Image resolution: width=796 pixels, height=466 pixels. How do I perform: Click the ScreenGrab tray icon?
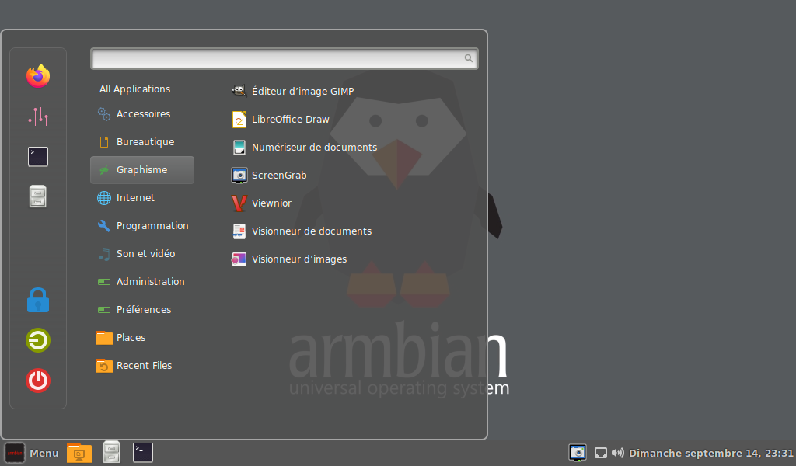pos(578,452)
